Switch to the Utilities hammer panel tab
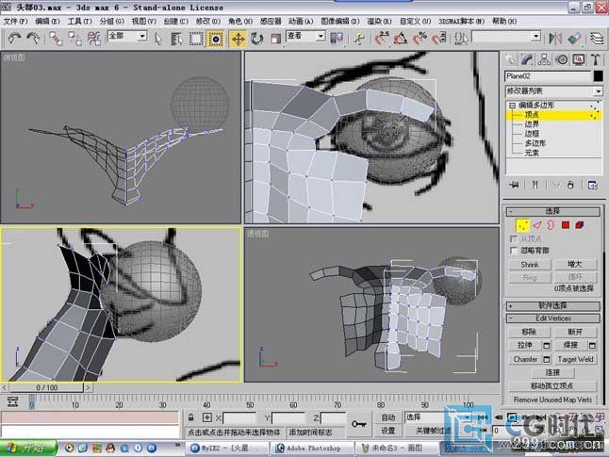 (596, 59)
